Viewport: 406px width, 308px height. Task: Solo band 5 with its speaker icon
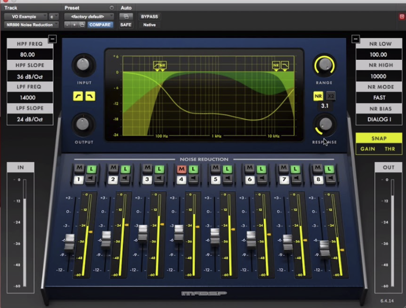[227, 178]
